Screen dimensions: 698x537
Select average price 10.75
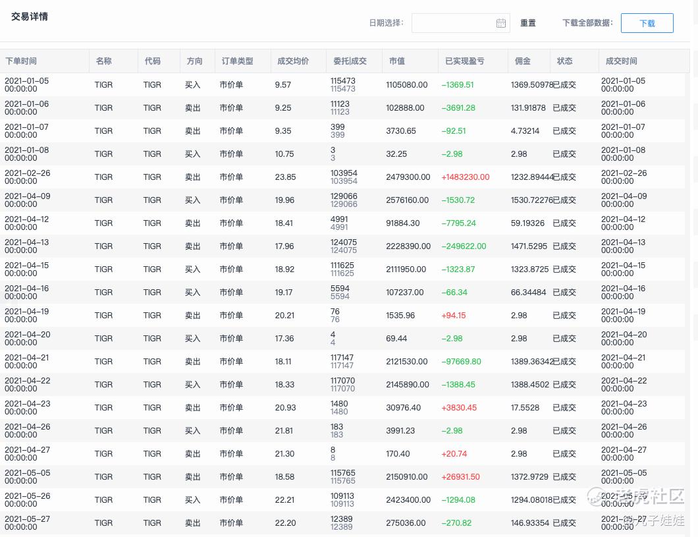coord(284,154)
